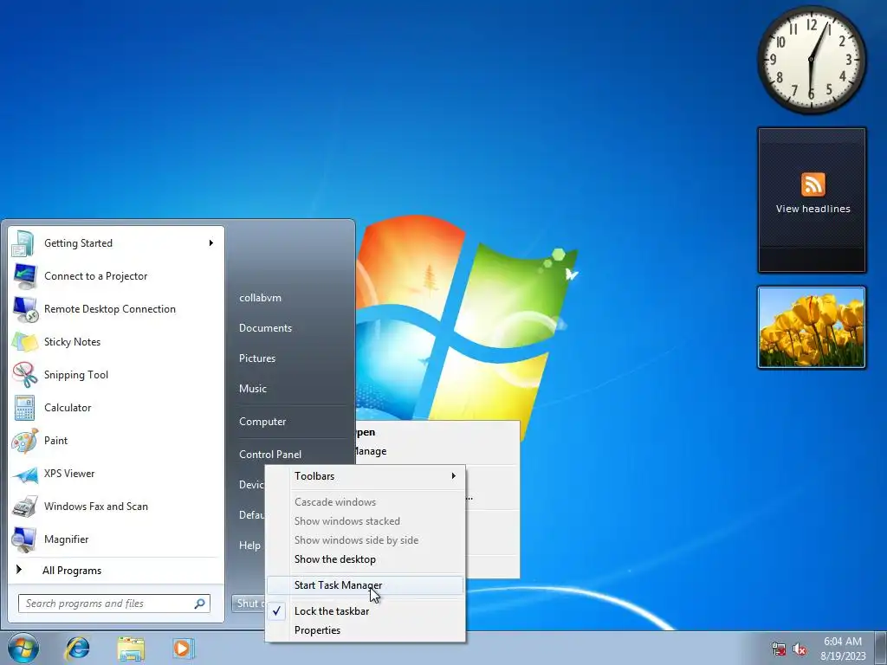Click the tulips slideshow gadget picture
The image size is (887, 665).
click(x=811, y=327)
